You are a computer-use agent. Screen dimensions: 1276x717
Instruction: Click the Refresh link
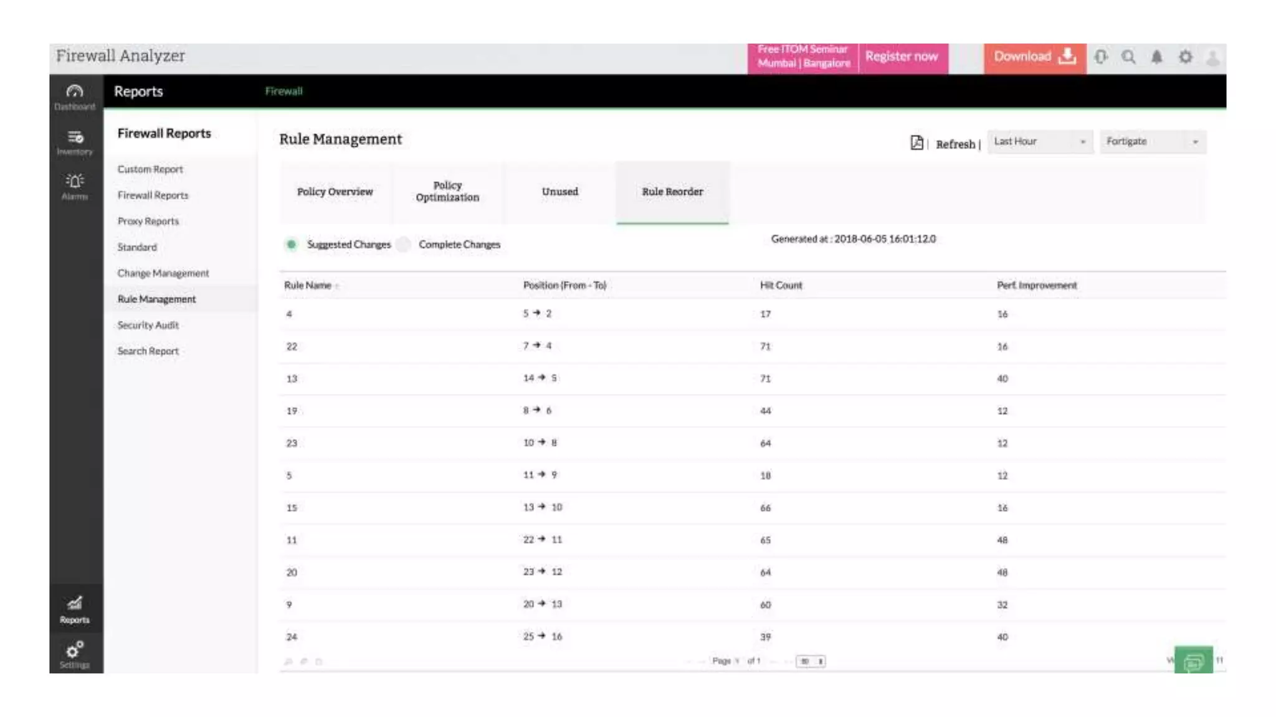[x=955, y=144]
